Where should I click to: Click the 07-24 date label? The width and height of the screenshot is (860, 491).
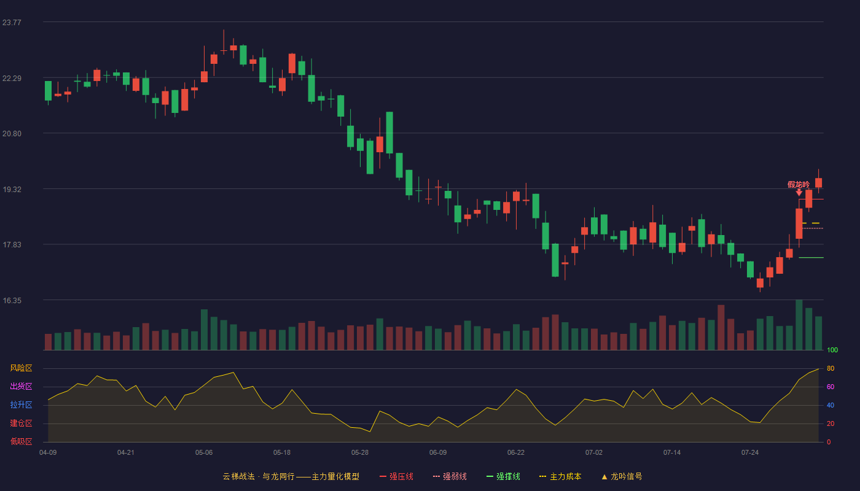tap(750, 452)
